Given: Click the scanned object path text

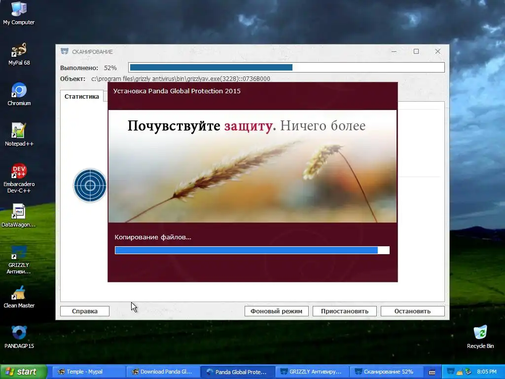Looking at the screenshot, I should pos(180,78).
